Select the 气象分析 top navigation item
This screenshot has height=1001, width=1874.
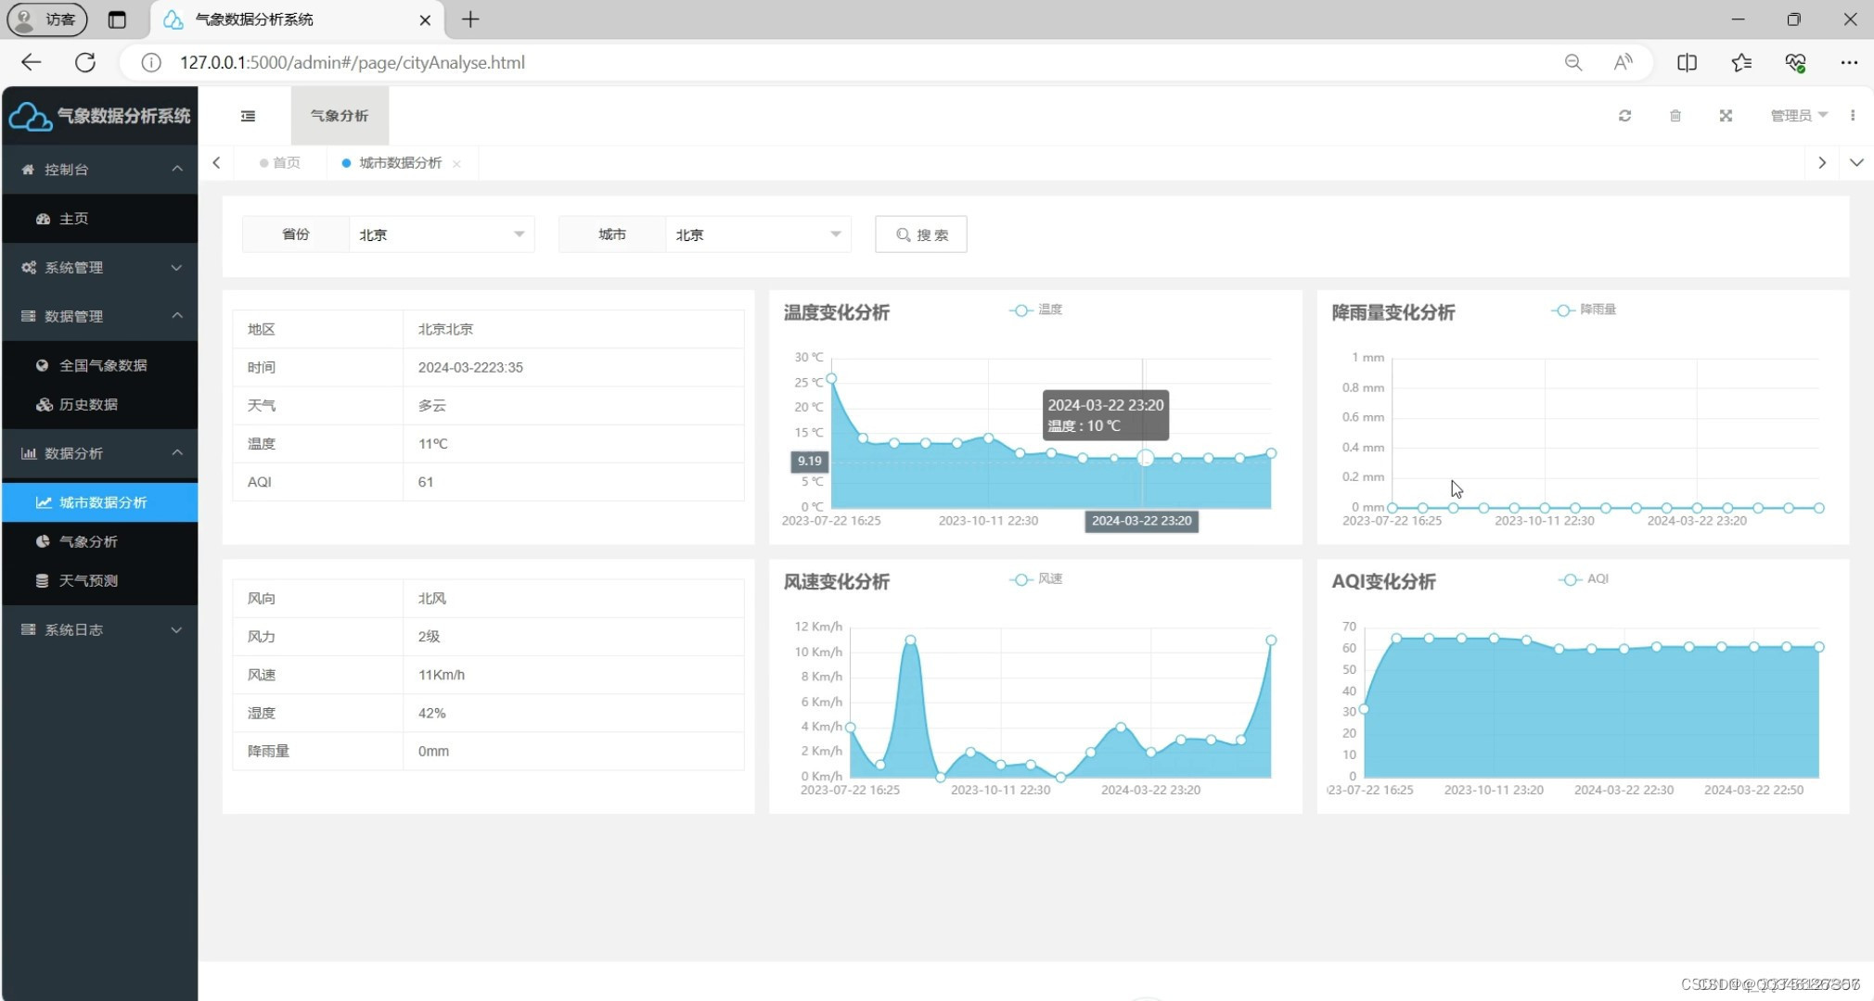[x=340, y=116]
